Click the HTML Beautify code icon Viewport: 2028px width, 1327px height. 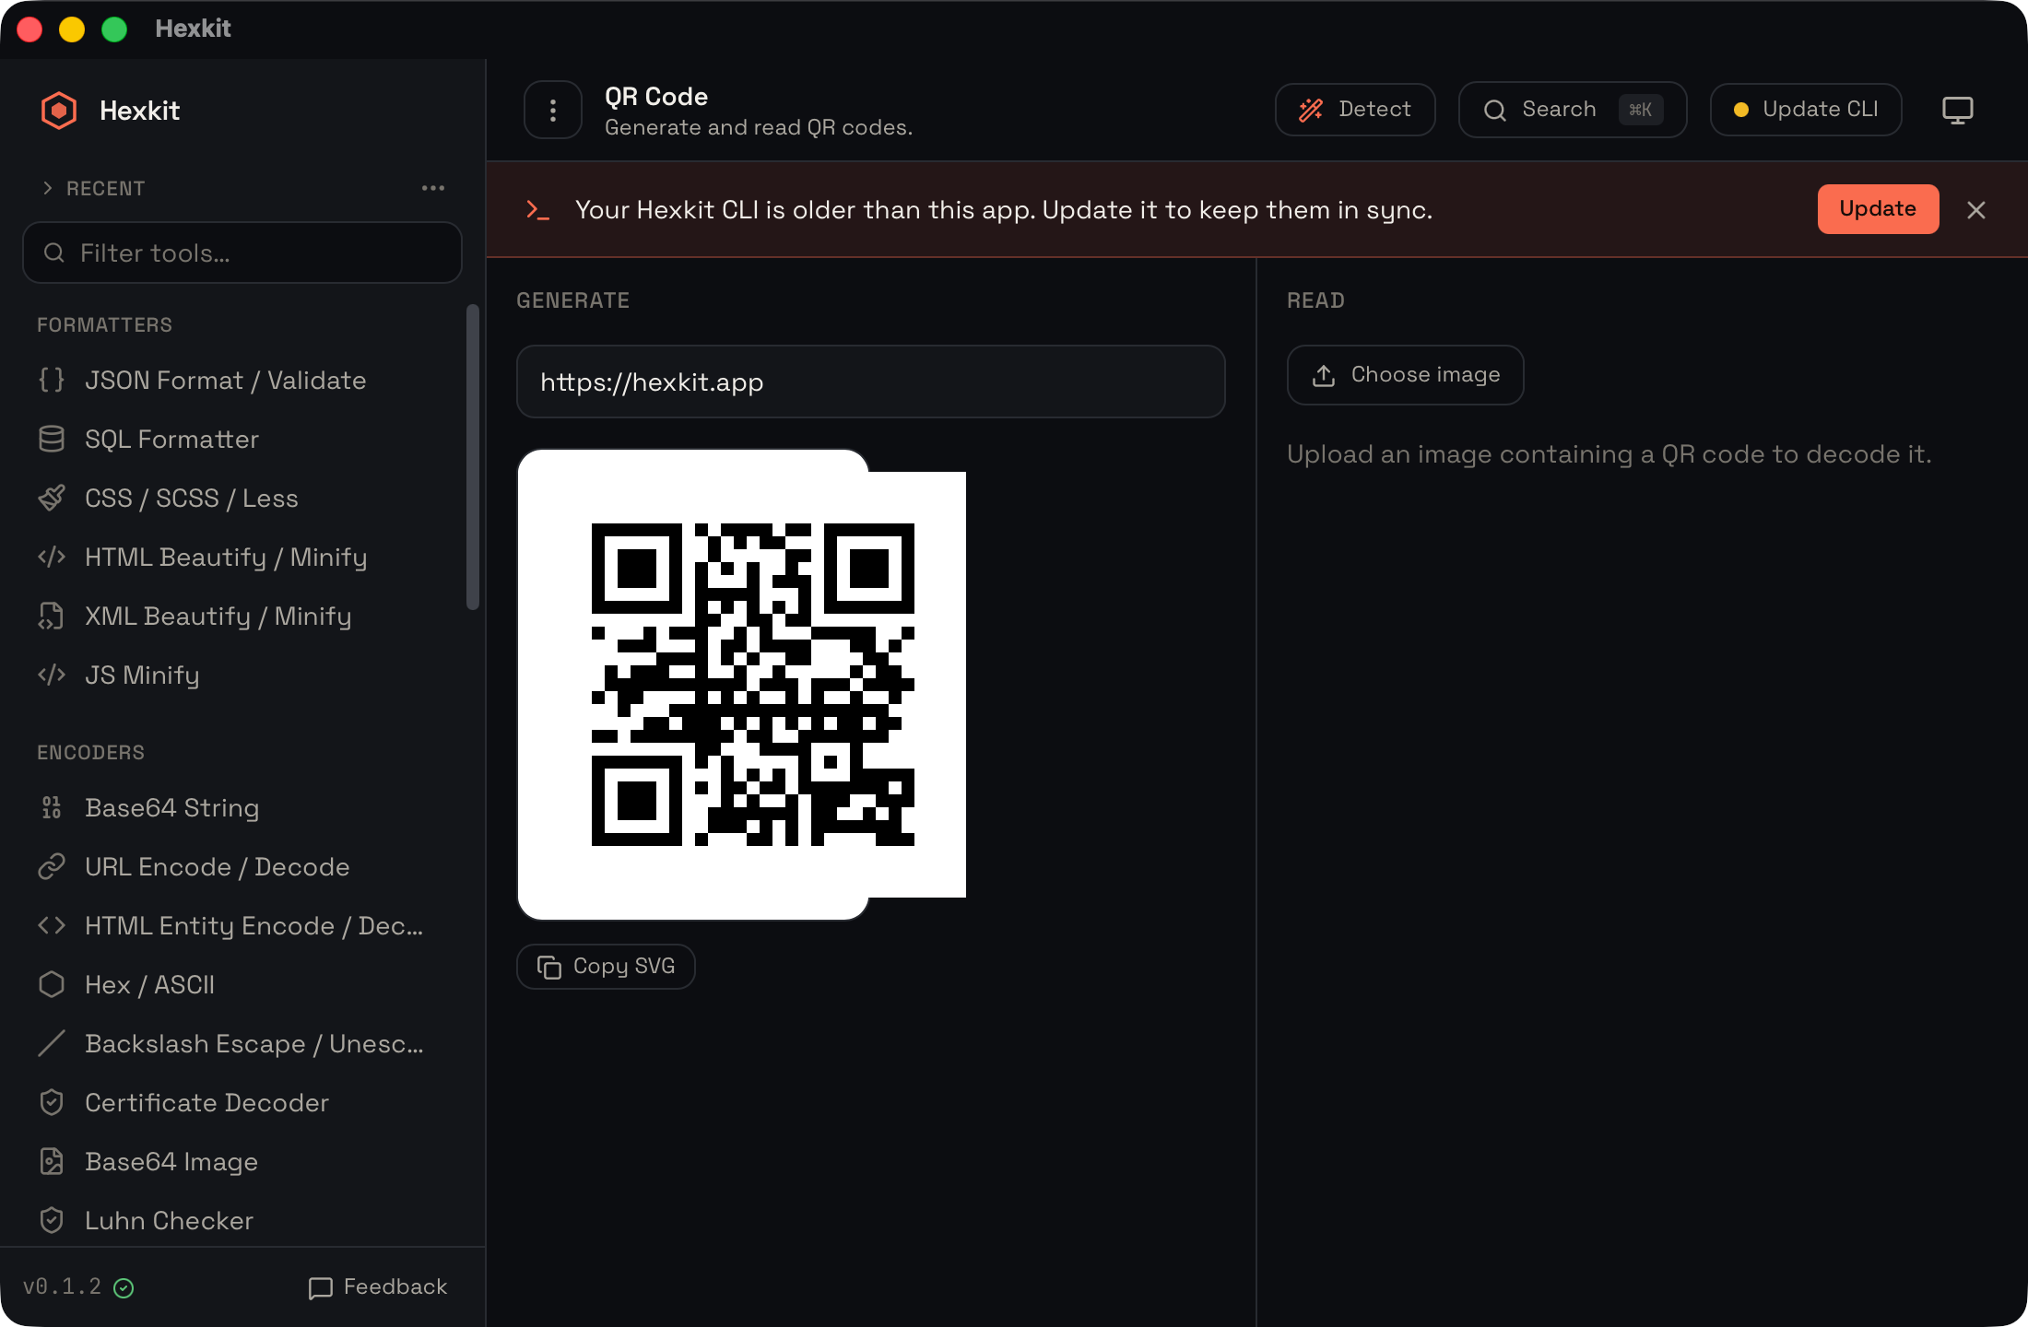click(x=52, y=557)
